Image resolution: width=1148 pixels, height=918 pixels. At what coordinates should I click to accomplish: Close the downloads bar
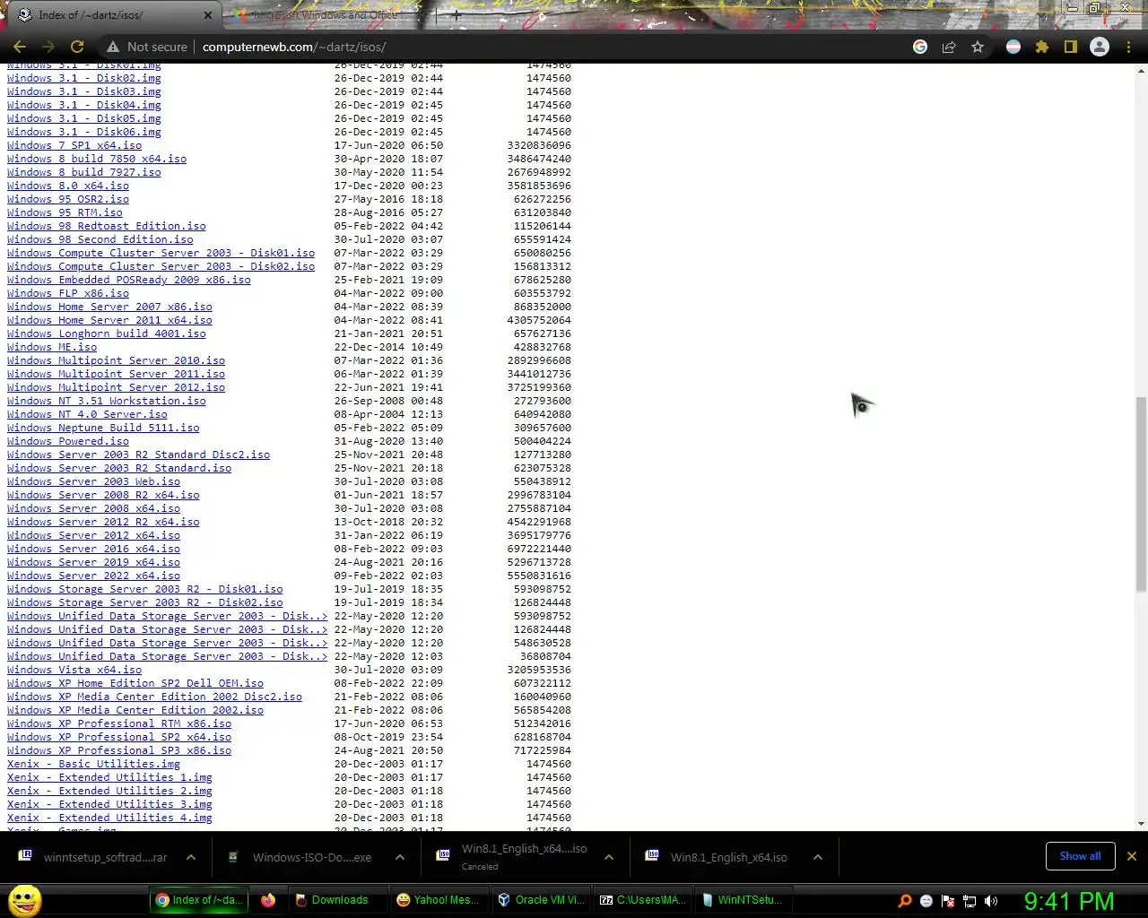pos(1132,856)
